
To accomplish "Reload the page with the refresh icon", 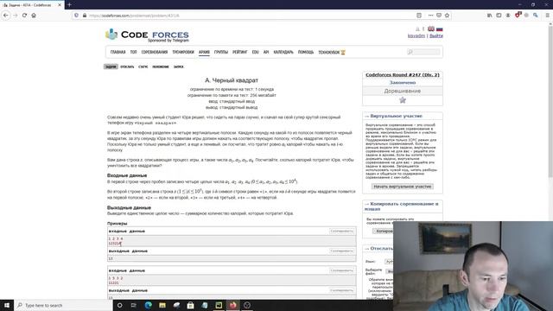I will click(24, 16).
